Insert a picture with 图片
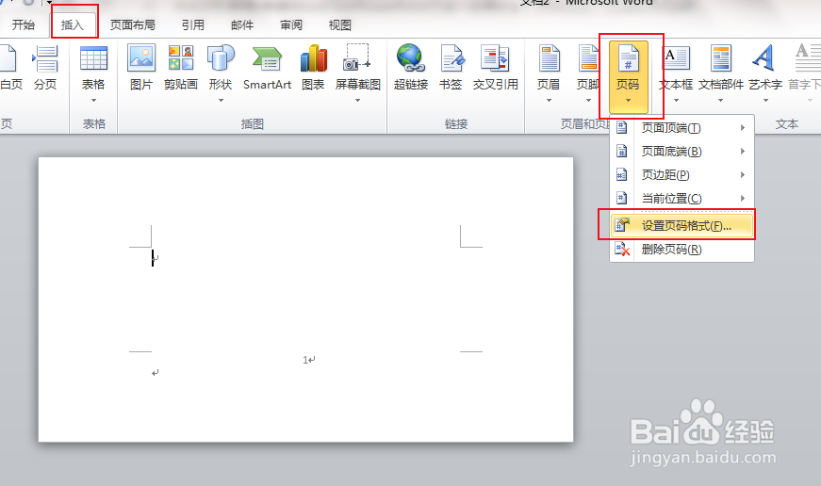 pos(141,68)
